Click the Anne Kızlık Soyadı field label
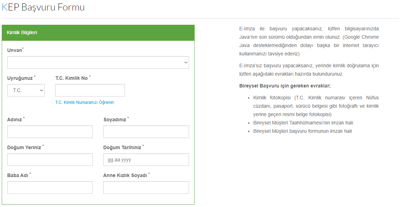 [126, 175]
